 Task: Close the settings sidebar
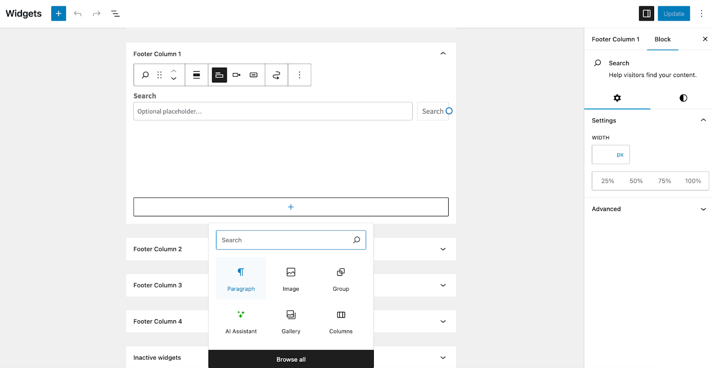tap(705, 39)
